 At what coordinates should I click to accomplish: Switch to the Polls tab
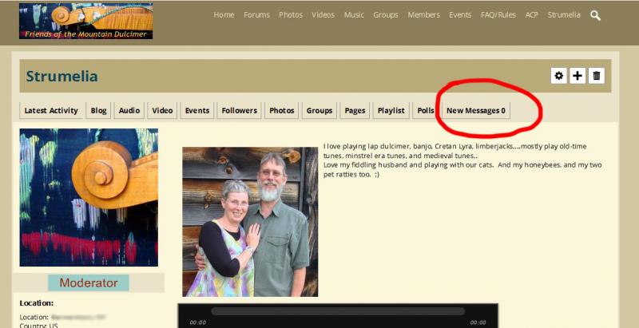point(424,110)
